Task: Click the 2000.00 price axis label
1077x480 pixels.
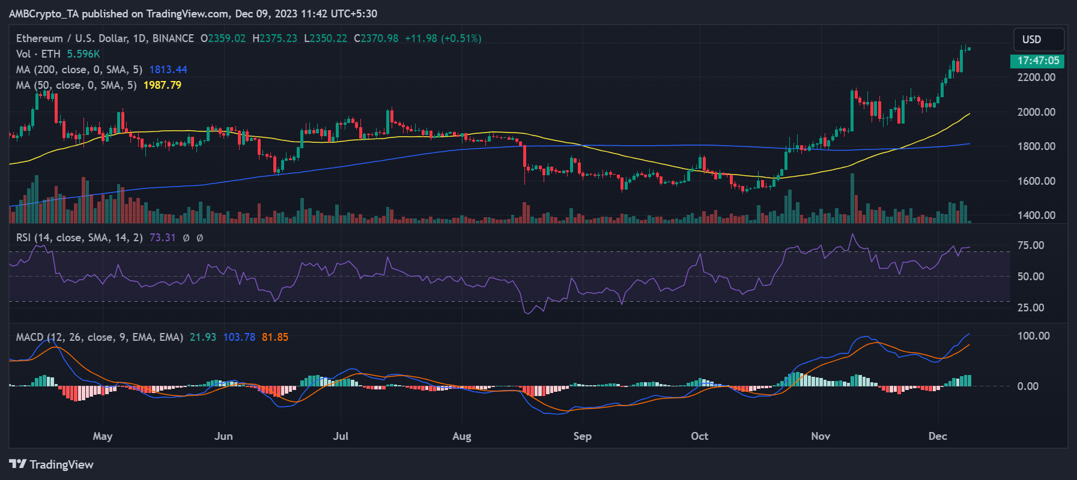Action: (x=1036, y=112)
